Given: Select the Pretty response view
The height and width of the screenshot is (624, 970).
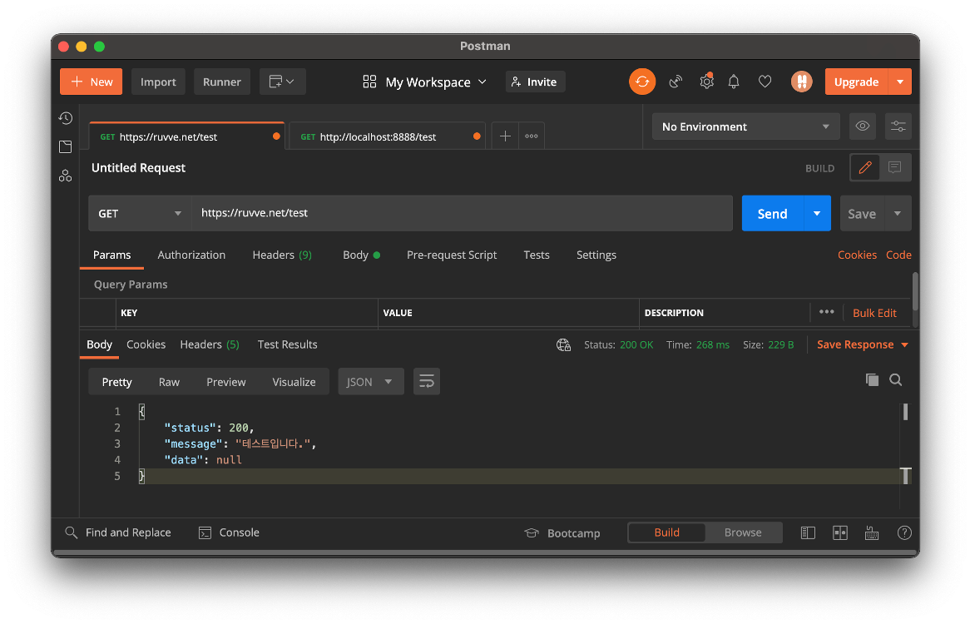Looking at the screenshot, I should (x=117, y=382).
